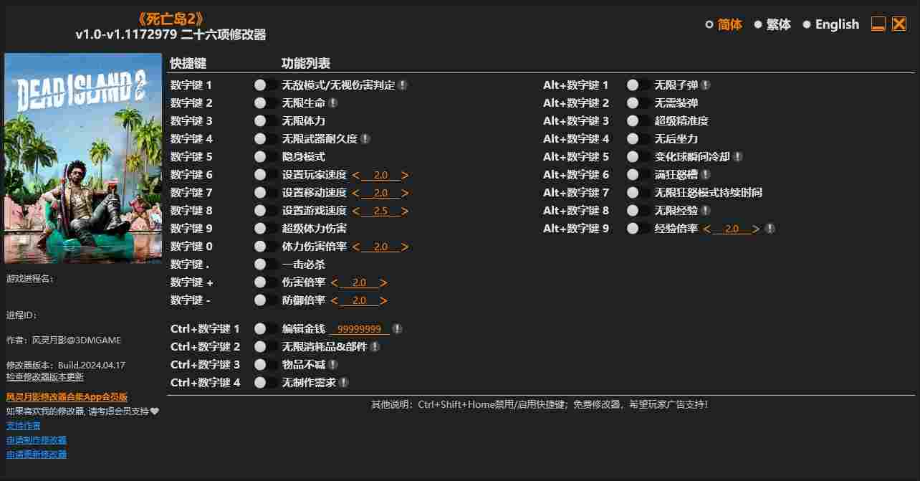This screenshot has height=481, width=920.
Task: Enable the 物品不减 toggle
Action: tap(266, 364)
